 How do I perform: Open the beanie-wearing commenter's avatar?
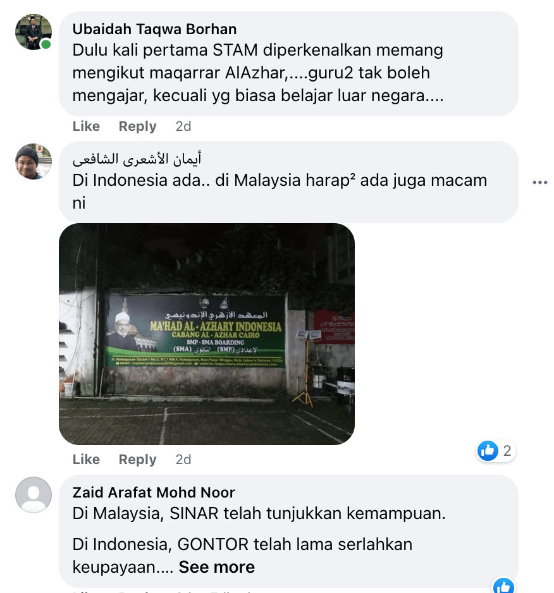(x=34, y=161)
